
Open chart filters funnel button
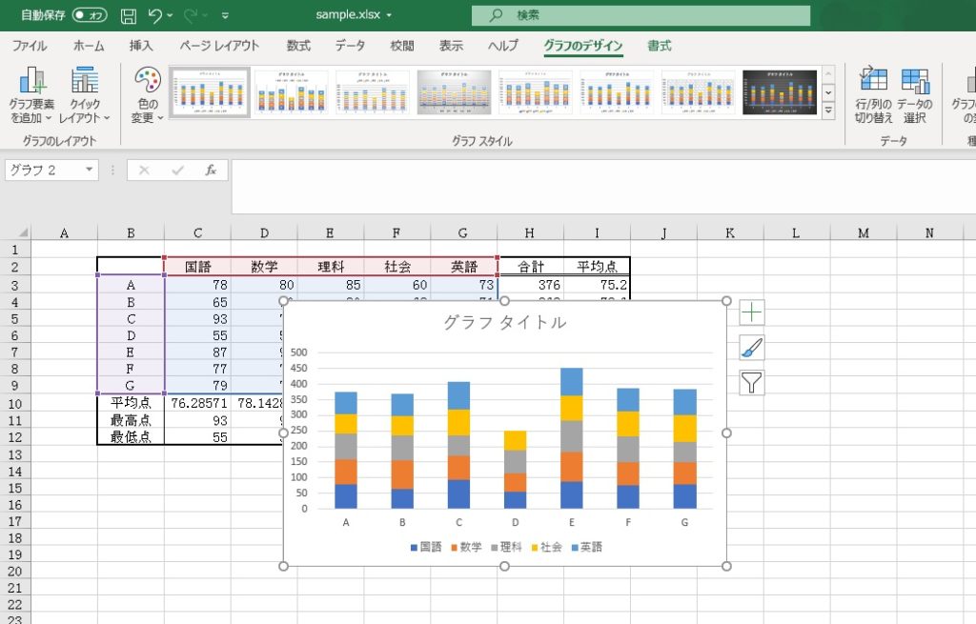(x=752, y=383)
